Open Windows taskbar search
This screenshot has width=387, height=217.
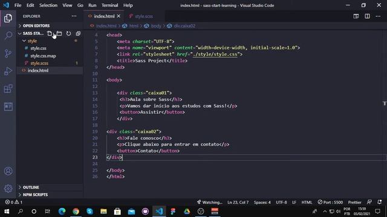click(x=21, y=211)
